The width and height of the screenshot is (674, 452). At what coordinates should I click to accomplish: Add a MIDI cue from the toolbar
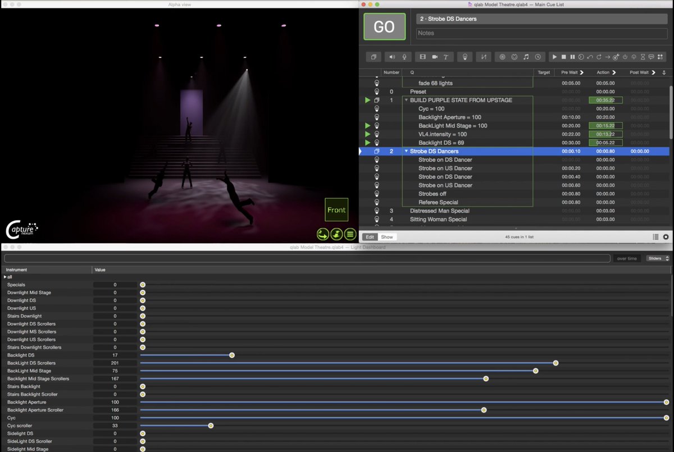coord(514,57)
